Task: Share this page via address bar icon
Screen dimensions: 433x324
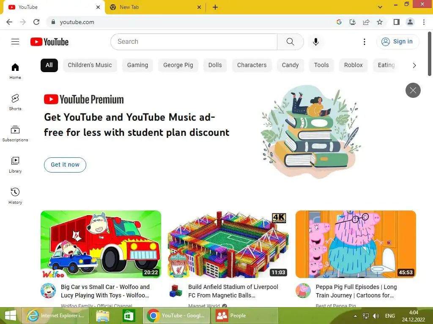Action: (x=366, y=22)
